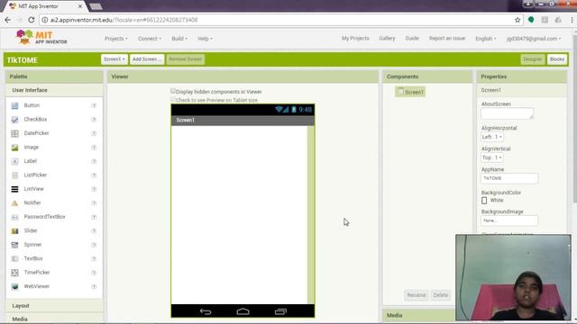Screen dimensions: 577x324
Task: Tap the phone preview recent apps icon
Action: click(280, 311)
